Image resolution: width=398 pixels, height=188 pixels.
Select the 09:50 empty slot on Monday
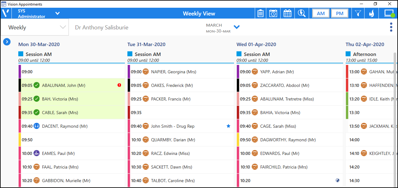(x=71, y=140)
